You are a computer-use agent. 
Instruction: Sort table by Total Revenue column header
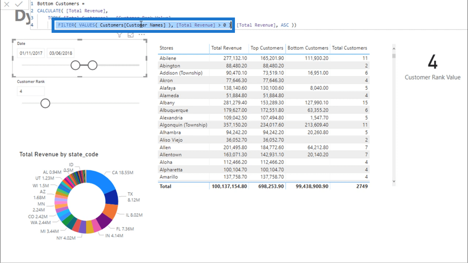pyautogui.click(x=226, y=48)
